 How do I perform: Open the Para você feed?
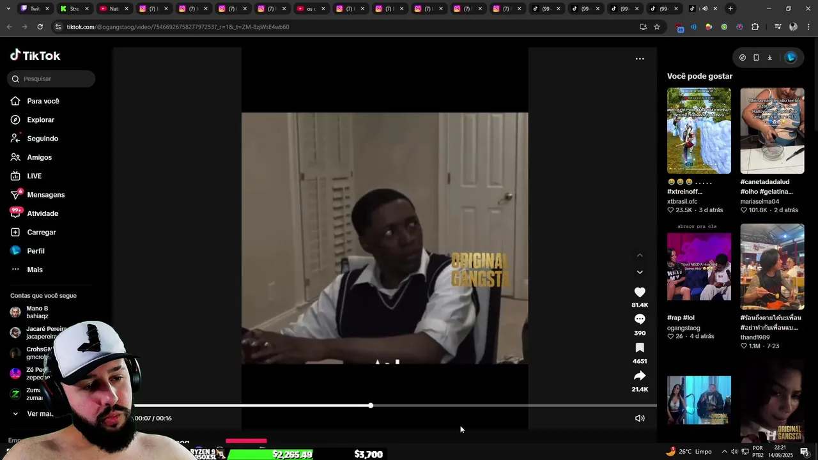point(43,101)
